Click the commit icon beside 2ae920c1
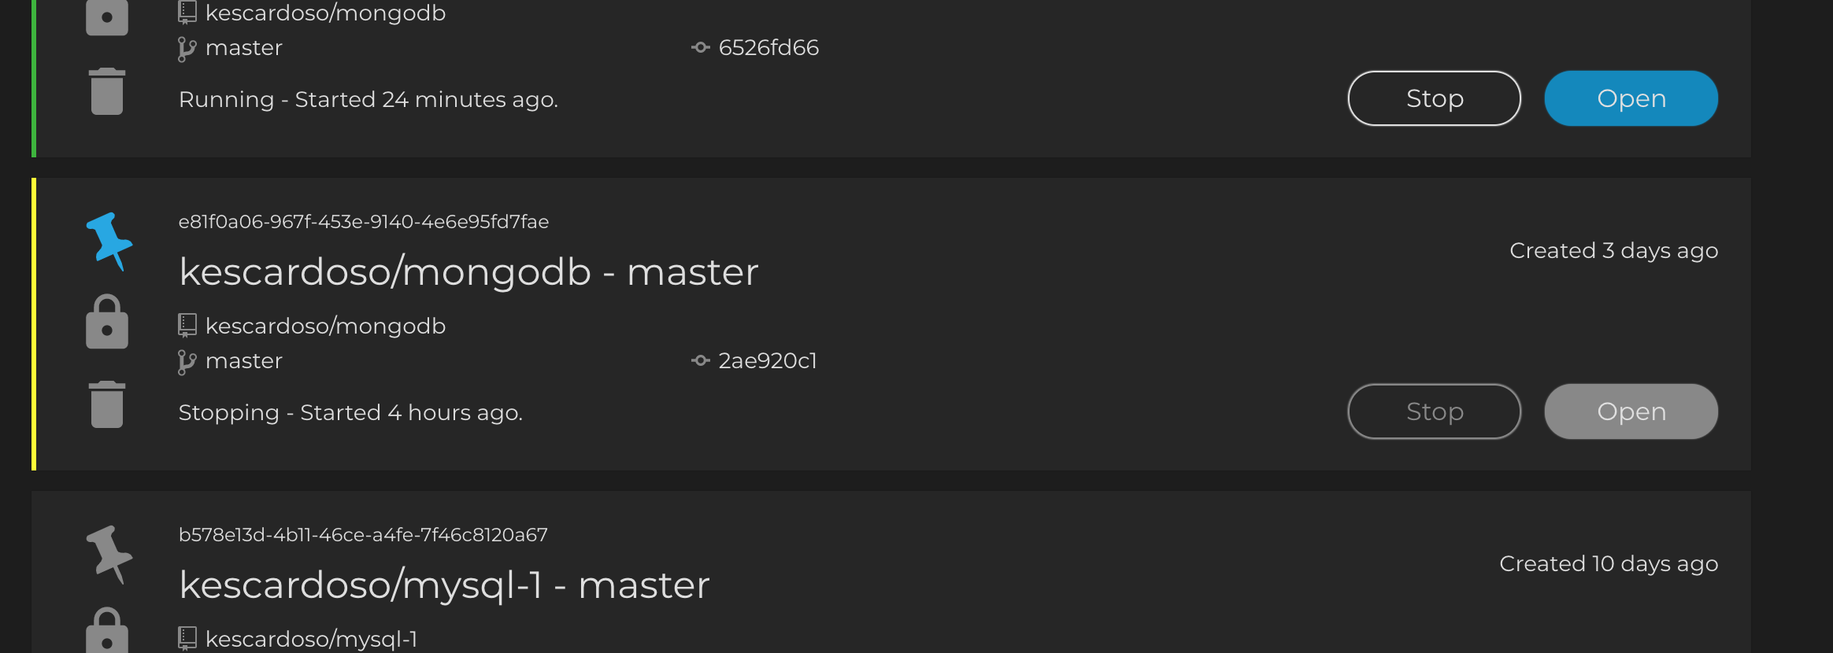Screen dimensions: 1833x653 tap(699, 360)
